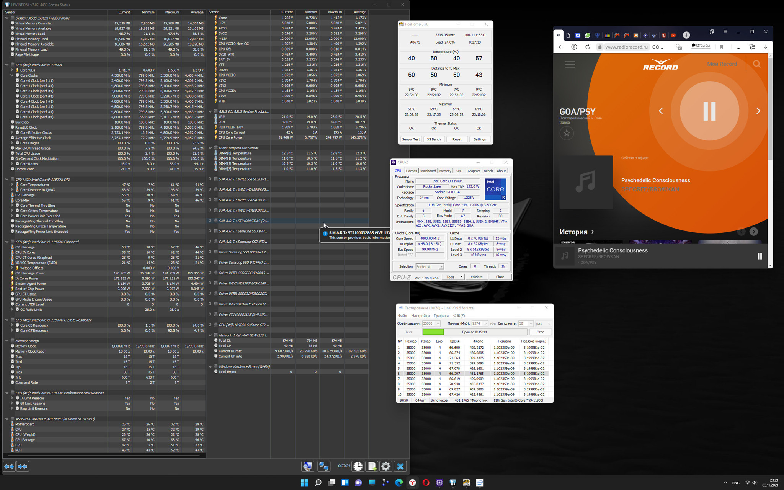
Task: Open the Настройки menu in LinX
Action: pos(420,316)
